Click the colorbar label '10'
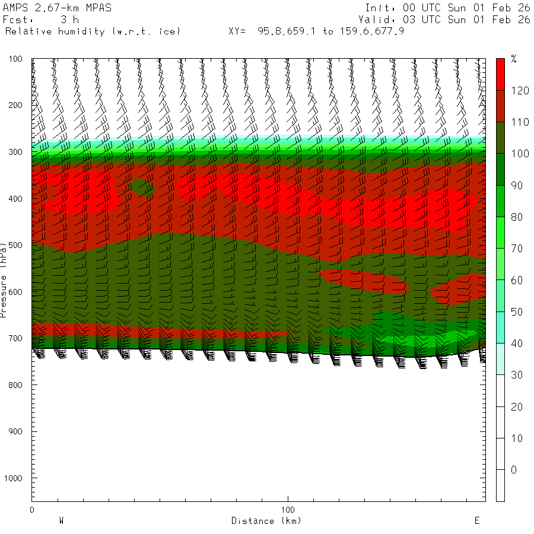Image resolution: width=534 pixels, height=534 pixels. pos(517,438)
